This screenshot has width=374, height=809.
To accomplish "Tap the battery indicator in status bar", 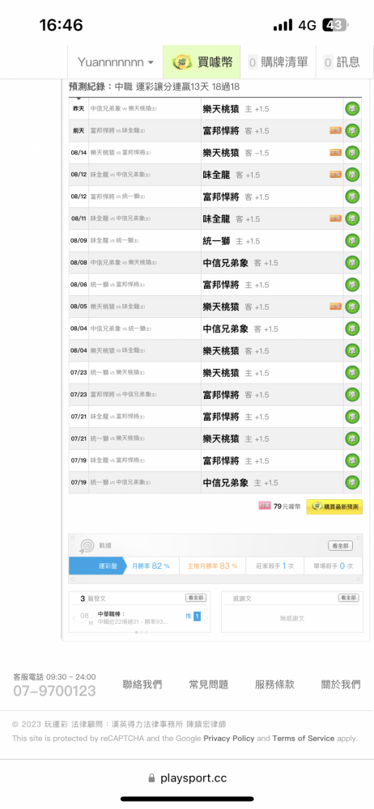I will 335,25.
